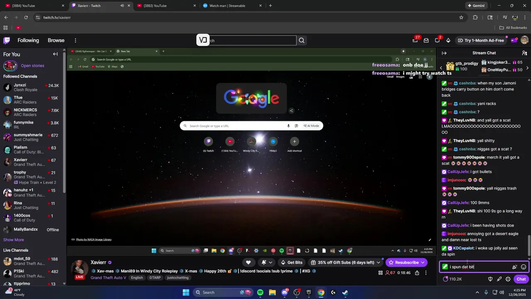This screenshot has height=299, width=531.
Task: Click the grid icon beside viewer count
Action: tap(380, 273)
